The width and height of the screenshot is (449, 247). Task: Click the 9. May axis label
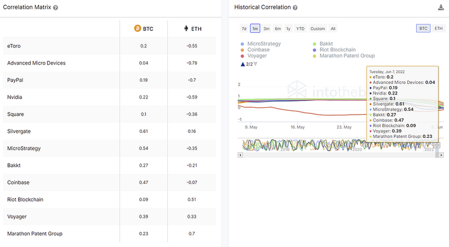click(x=251, y=127)
